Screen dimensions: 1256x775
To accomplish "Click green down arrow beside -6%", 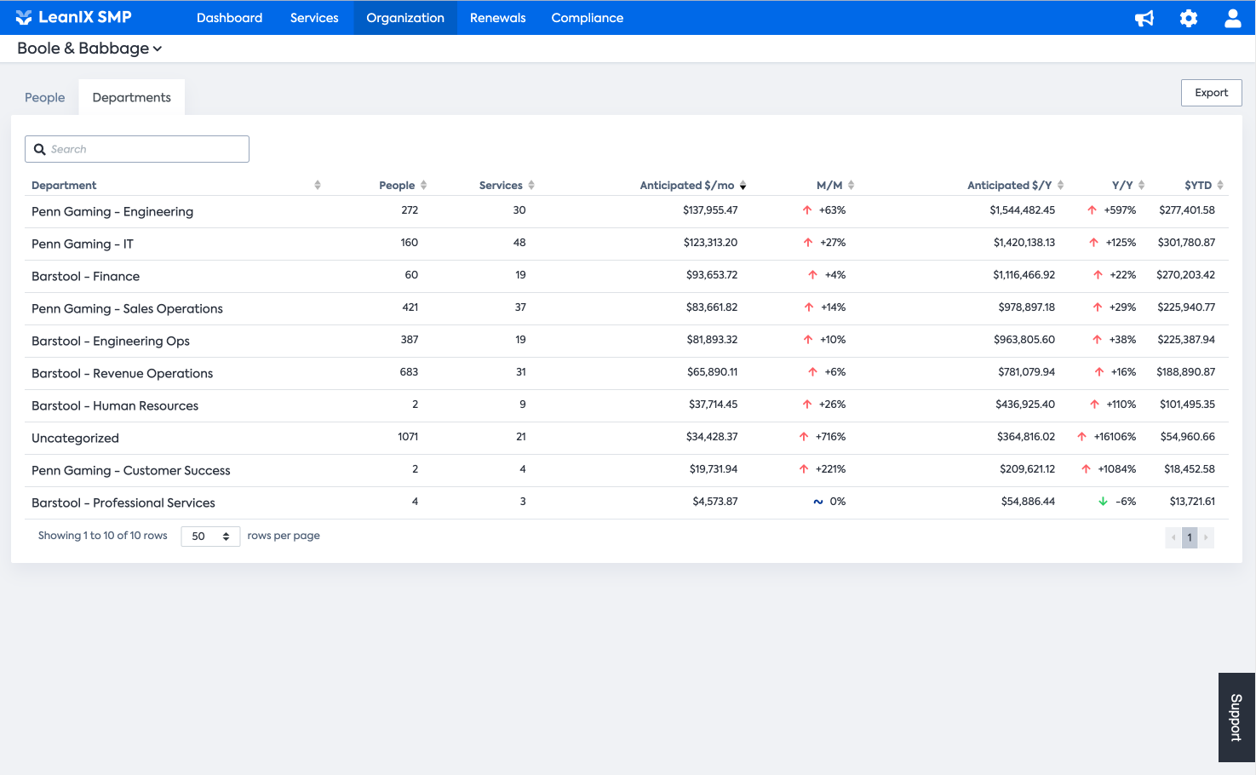I will [1103, 502].
